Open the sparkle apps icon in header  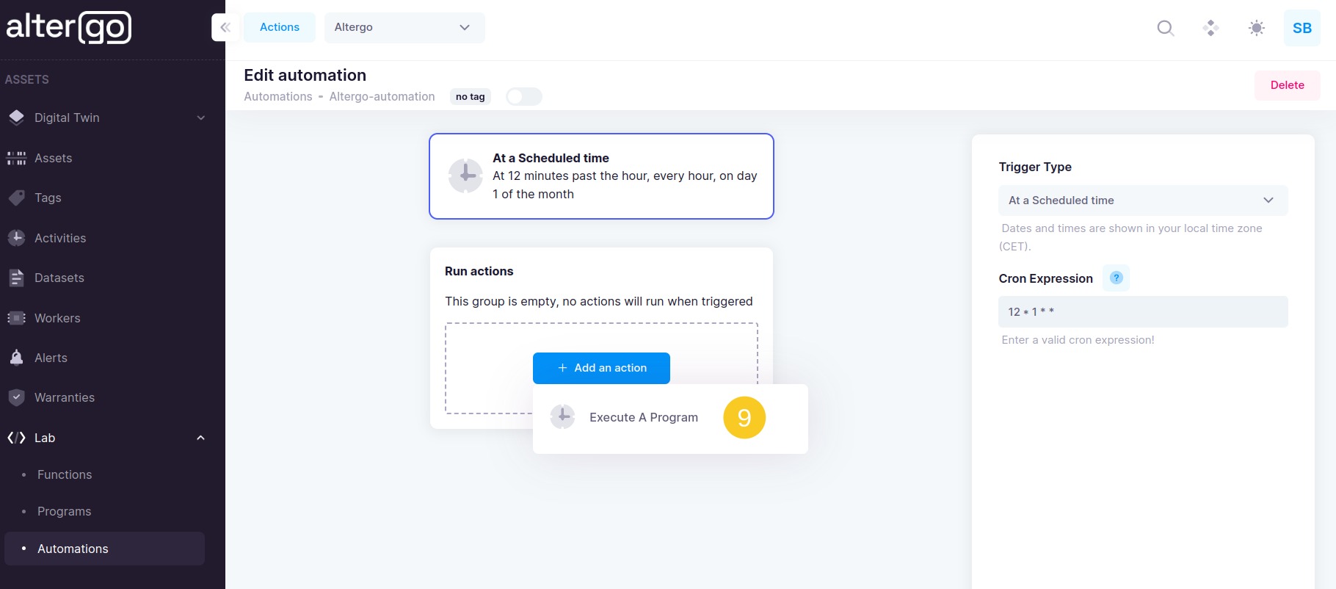(1210, 28)
